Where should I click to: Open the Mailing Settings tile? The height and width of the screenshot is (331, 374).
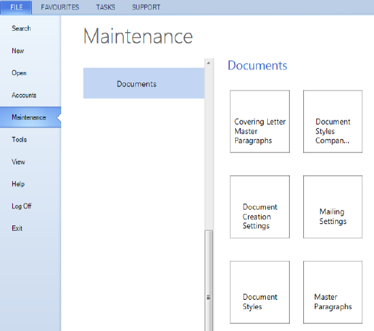(333, 207)
